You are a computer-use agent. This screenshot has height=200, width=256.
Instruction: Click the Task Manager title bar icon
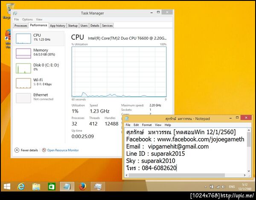point(15,13)
